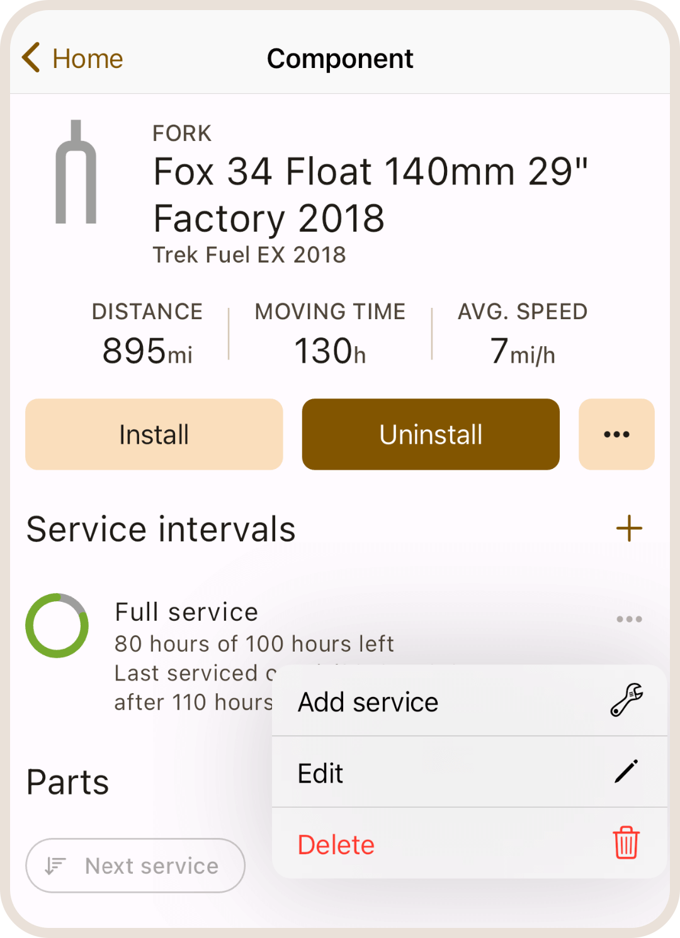Viewport: 680px width, 938px height.
Task: Tap the Fox 34 Float component title
Action: (370, 195)
